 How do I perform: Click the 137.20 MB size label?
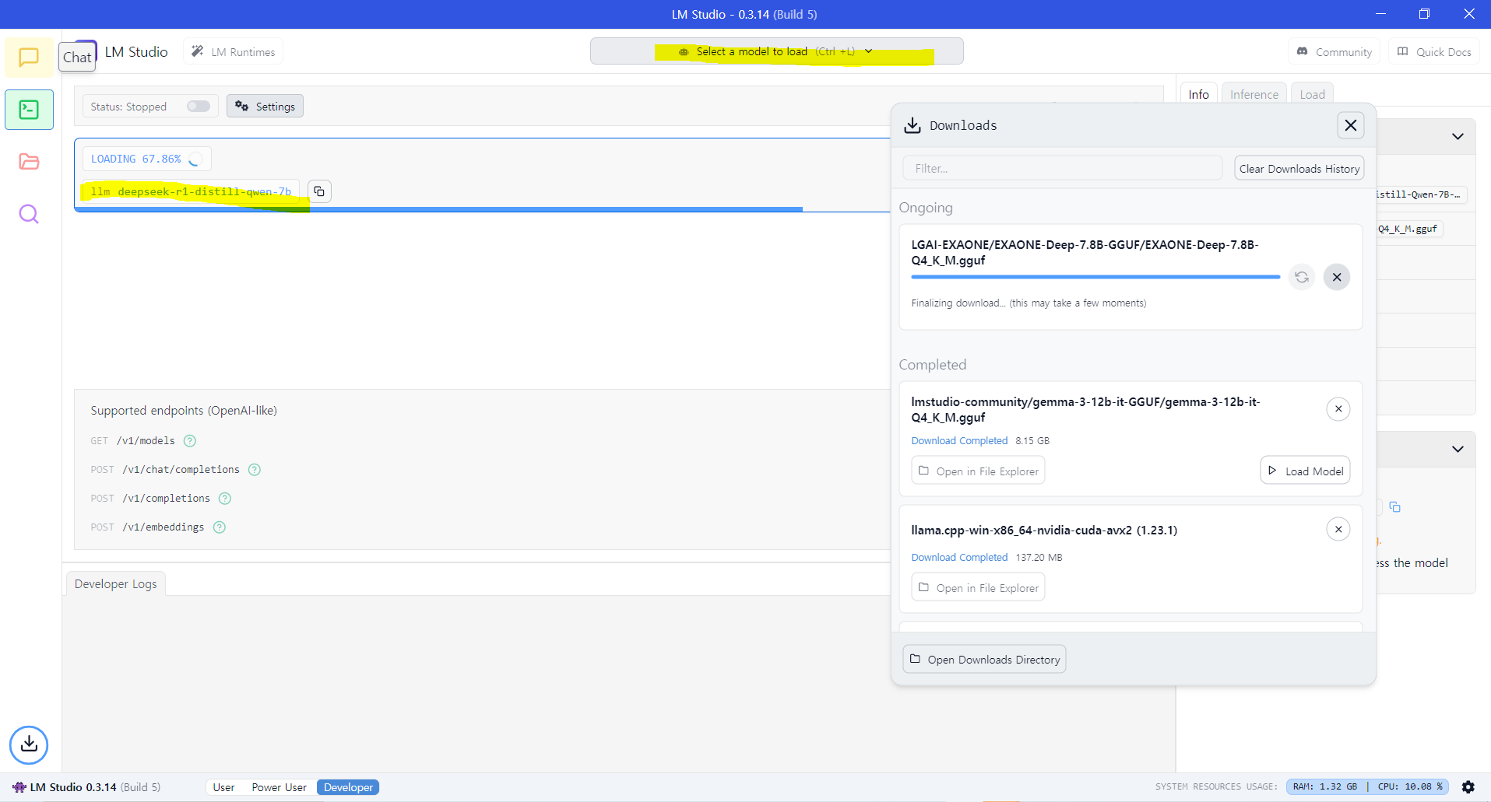1039,558
